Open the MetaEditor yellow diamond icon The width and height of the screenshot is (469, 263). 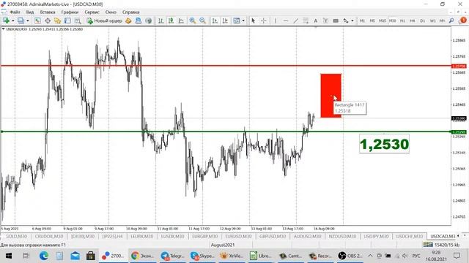point(128,20)
